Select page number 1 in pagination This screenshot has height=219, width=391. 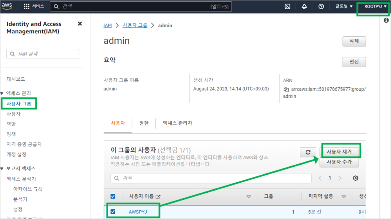(330, 178)
